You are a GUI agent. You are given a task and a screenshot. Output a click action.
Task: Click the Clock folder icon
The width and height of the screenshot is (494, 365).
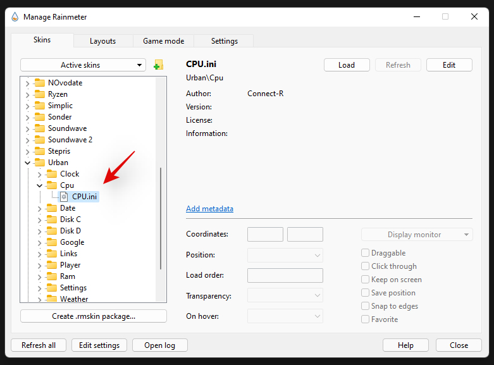52,174
